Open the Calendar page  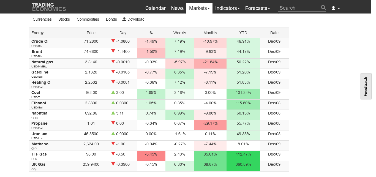coord(156,8)
